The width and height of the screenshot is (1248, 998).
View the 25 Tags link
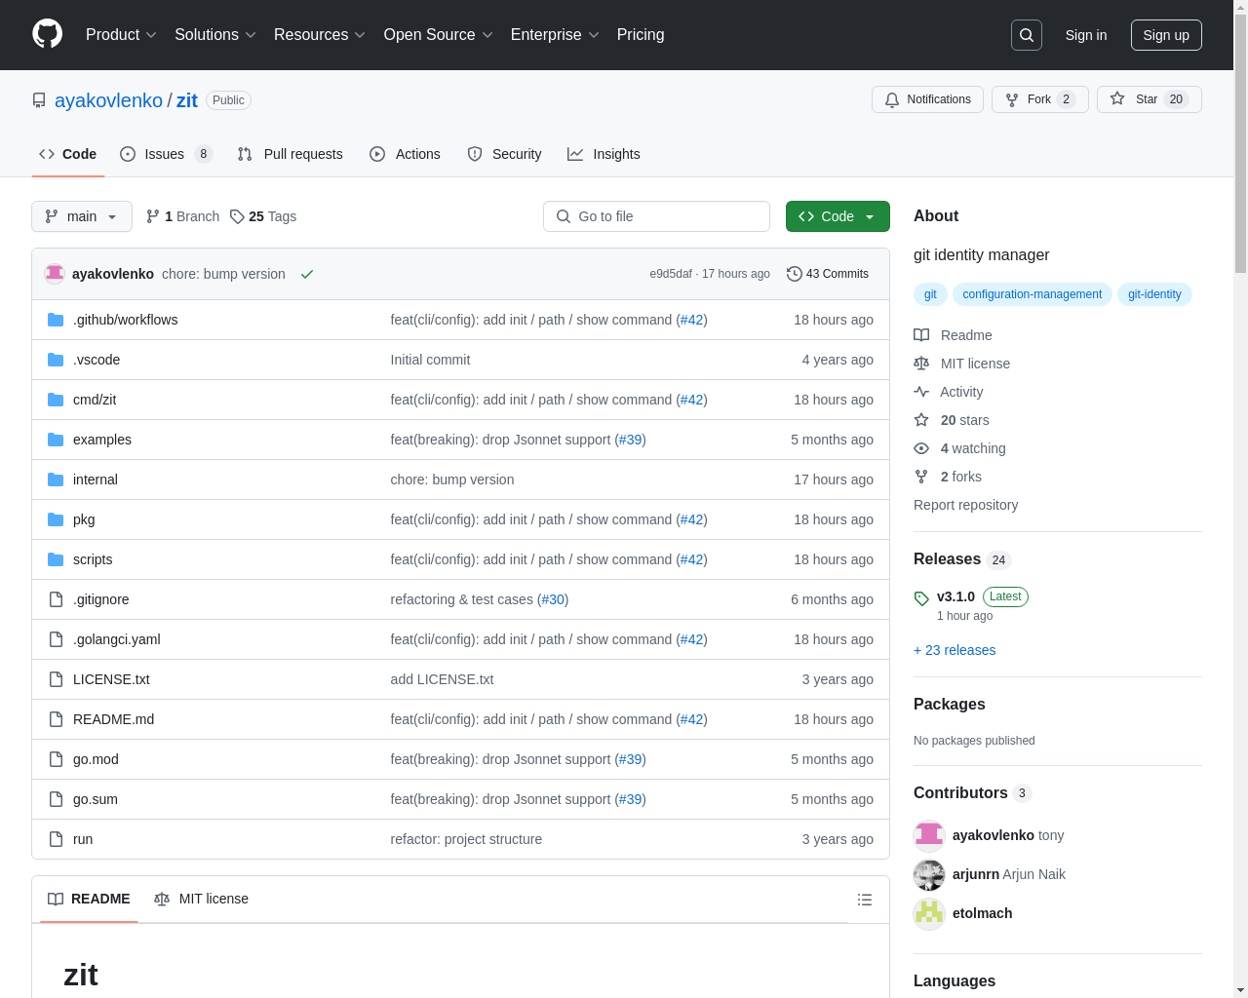click(263, 216)
